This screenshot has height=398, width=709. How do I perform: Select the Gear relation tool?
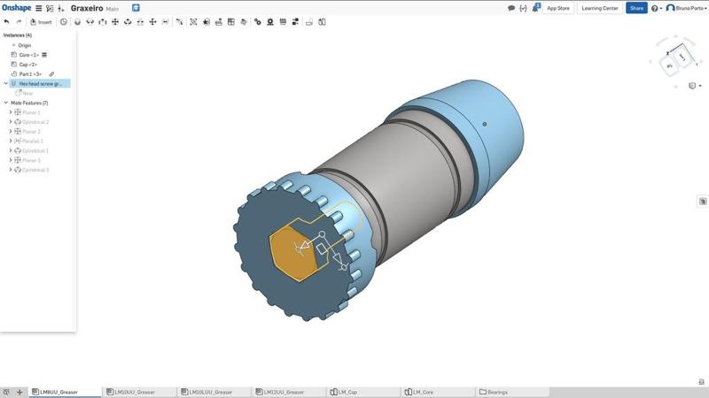(x=258, y=21)
